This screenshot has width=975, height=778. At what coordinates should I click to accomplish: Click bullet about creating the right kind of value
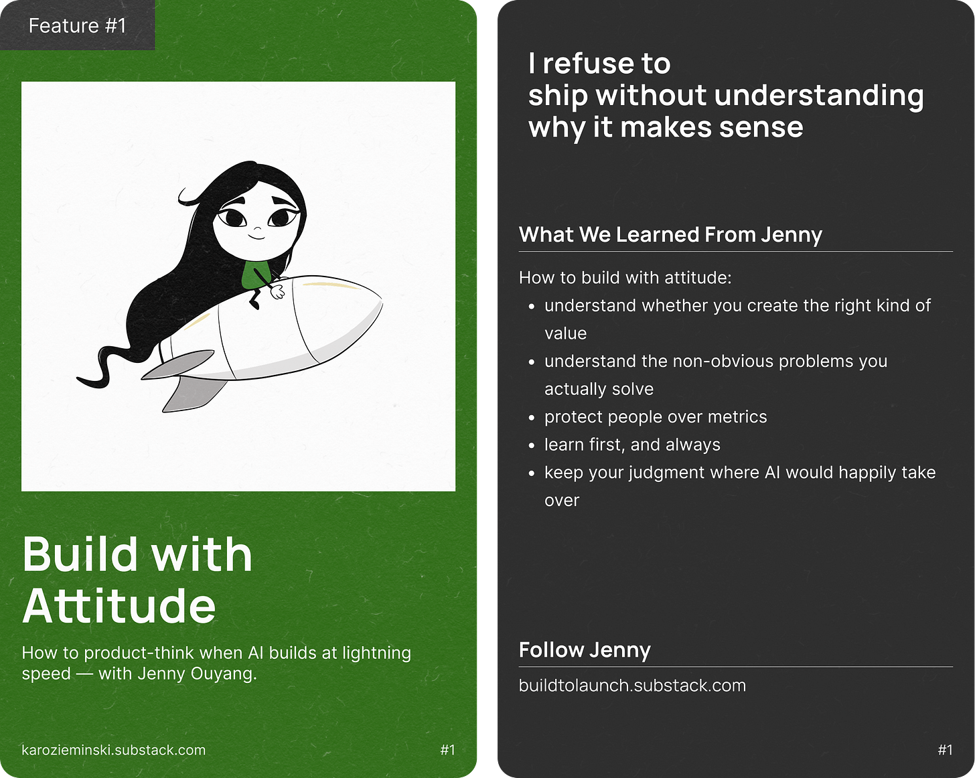click(x=737, y=319)
